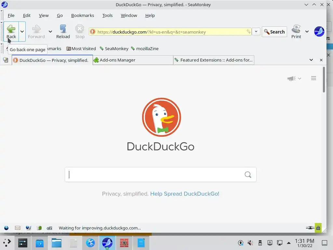Image resolution: width=333 pixels, height=250 pixels.
Task: Open the URL history dropdown
Action: click(256, 32)
